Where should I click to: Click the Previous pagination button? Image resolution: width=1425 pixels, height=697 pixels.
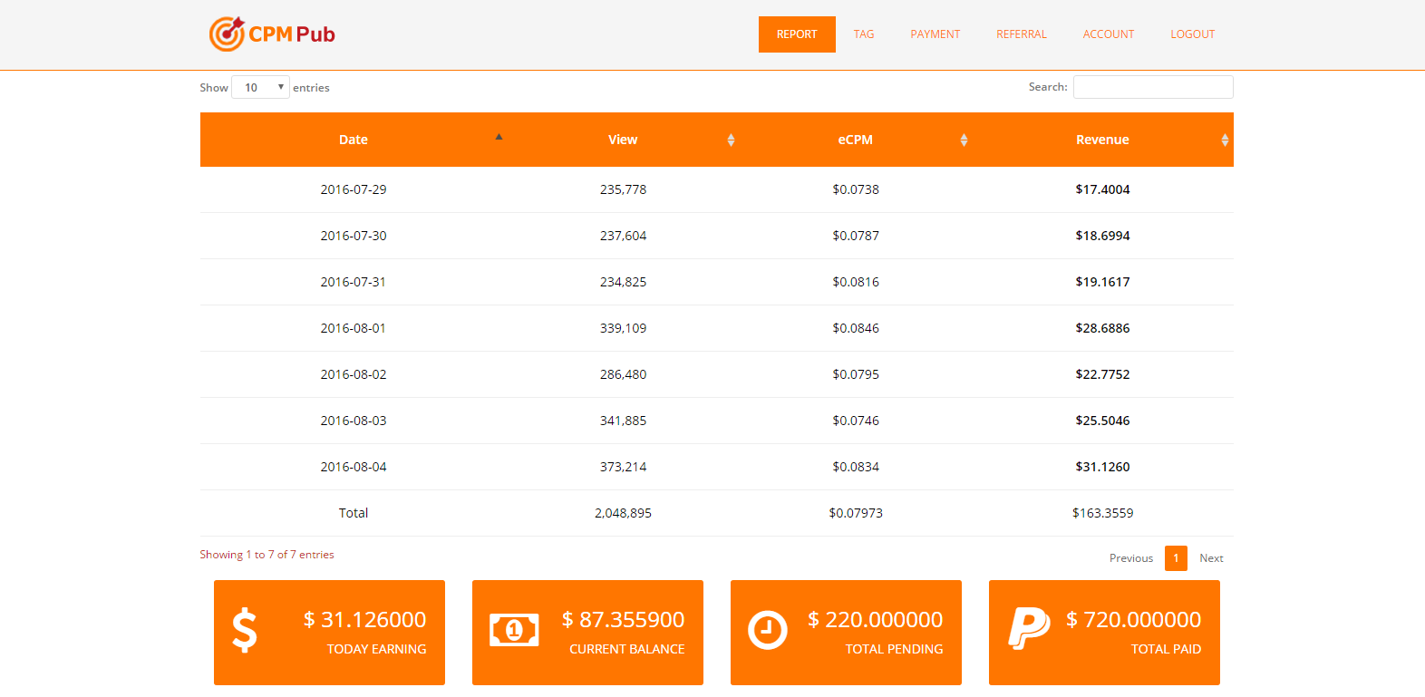pos(1131,558)
